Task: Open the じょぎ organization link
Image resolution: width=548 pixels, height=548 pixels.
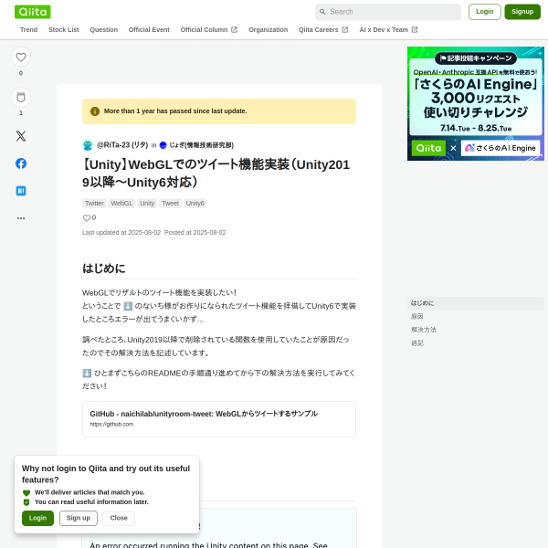Action: [201, 145]
